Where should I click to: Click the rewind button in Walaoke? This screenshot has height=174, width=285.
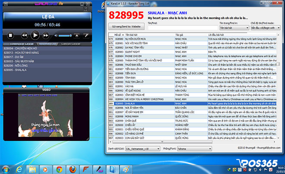tap(24, 35)
